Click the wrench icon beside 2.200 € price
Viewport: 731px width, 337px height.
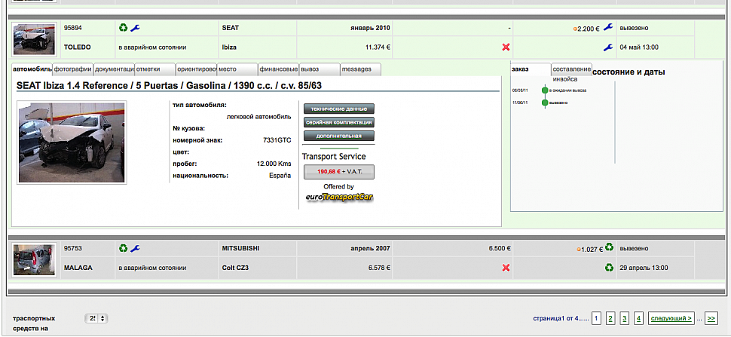coord(608,27)
